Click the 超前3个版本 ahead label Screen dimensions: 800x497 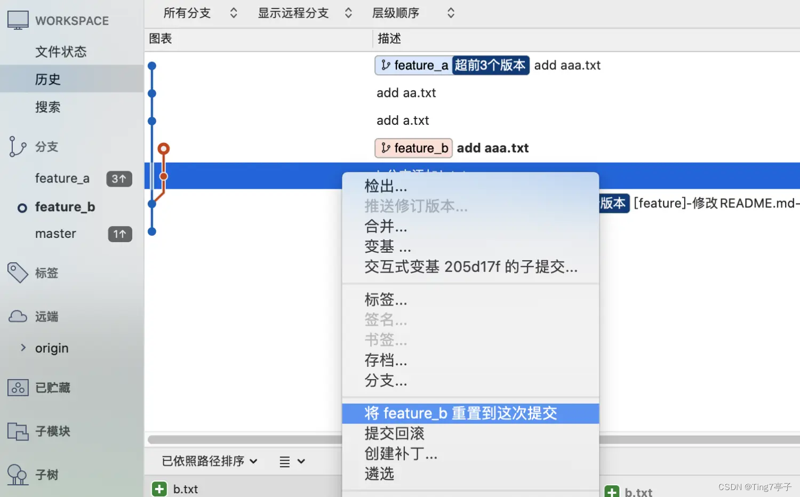pos(491,65)
